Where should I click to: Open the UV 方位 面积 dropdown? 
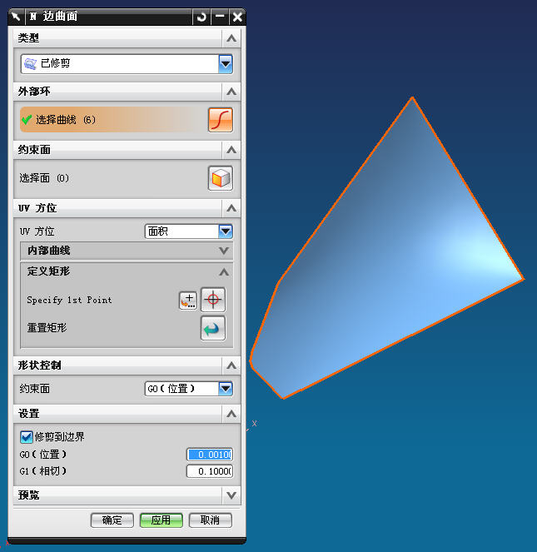tap(226, 231)
